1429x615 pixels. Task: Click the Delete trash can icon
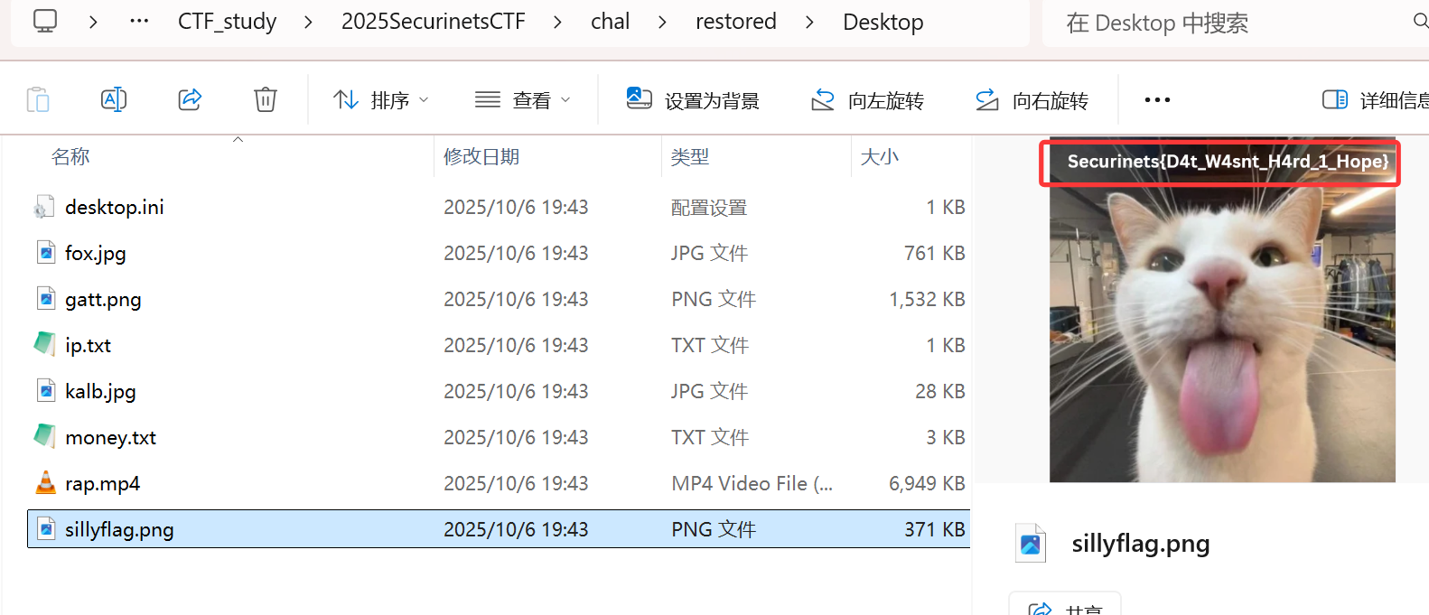tap(266, 99)
